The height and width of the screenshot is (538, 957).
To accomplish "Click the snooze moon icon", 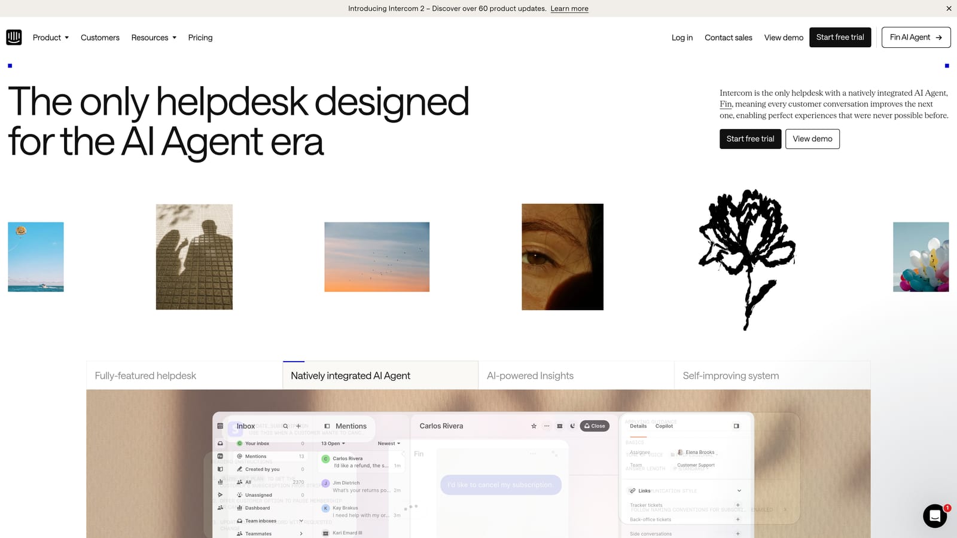I will (572, 426).
